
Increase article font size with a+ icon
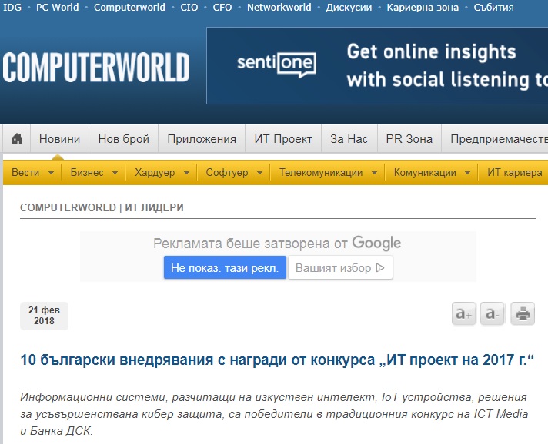click(463, 313)
